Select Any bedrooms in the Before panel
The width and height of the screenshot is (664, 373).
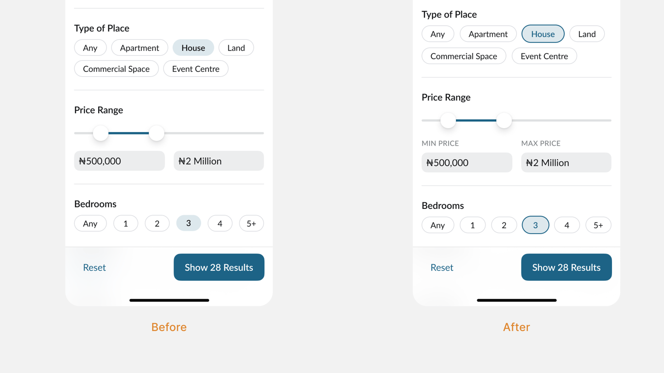[x=90, y=223]
